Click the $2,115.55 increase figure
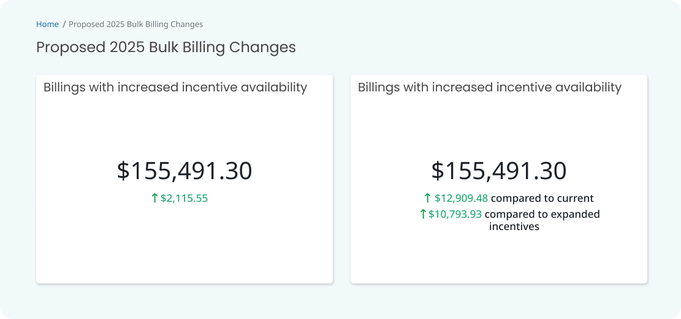The width and height of the screenshot is (681, 319). tap(184, 199)
